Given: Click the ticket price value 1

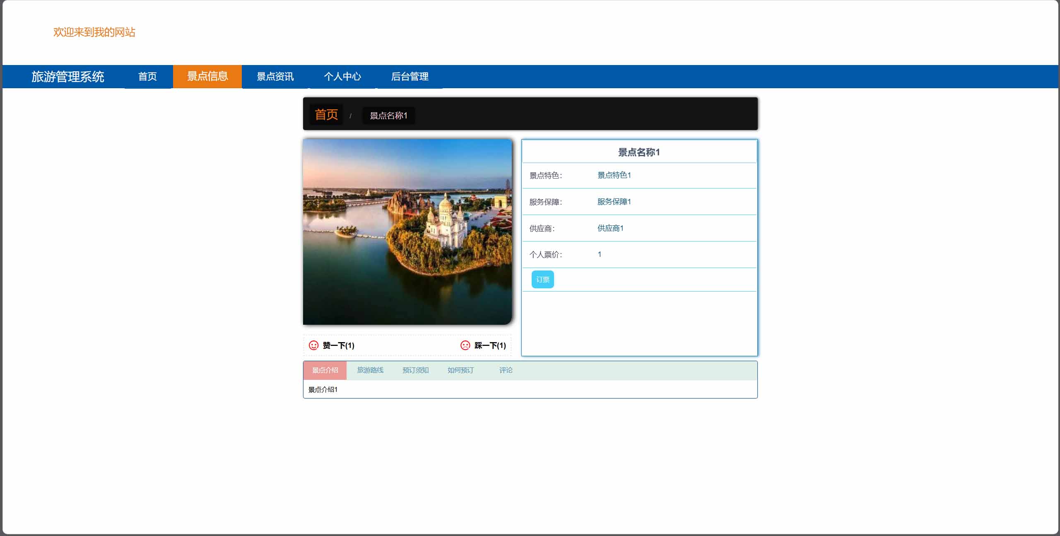Looking at the screenshot, I should tap(600, 254).
